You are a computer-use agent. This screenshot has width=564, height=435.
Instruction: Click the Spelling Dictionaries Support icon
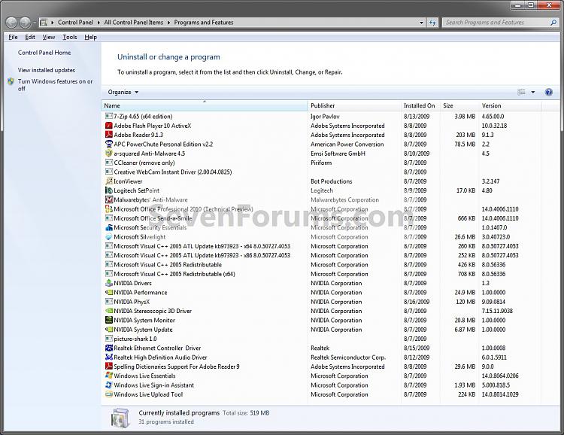point(108,367)
